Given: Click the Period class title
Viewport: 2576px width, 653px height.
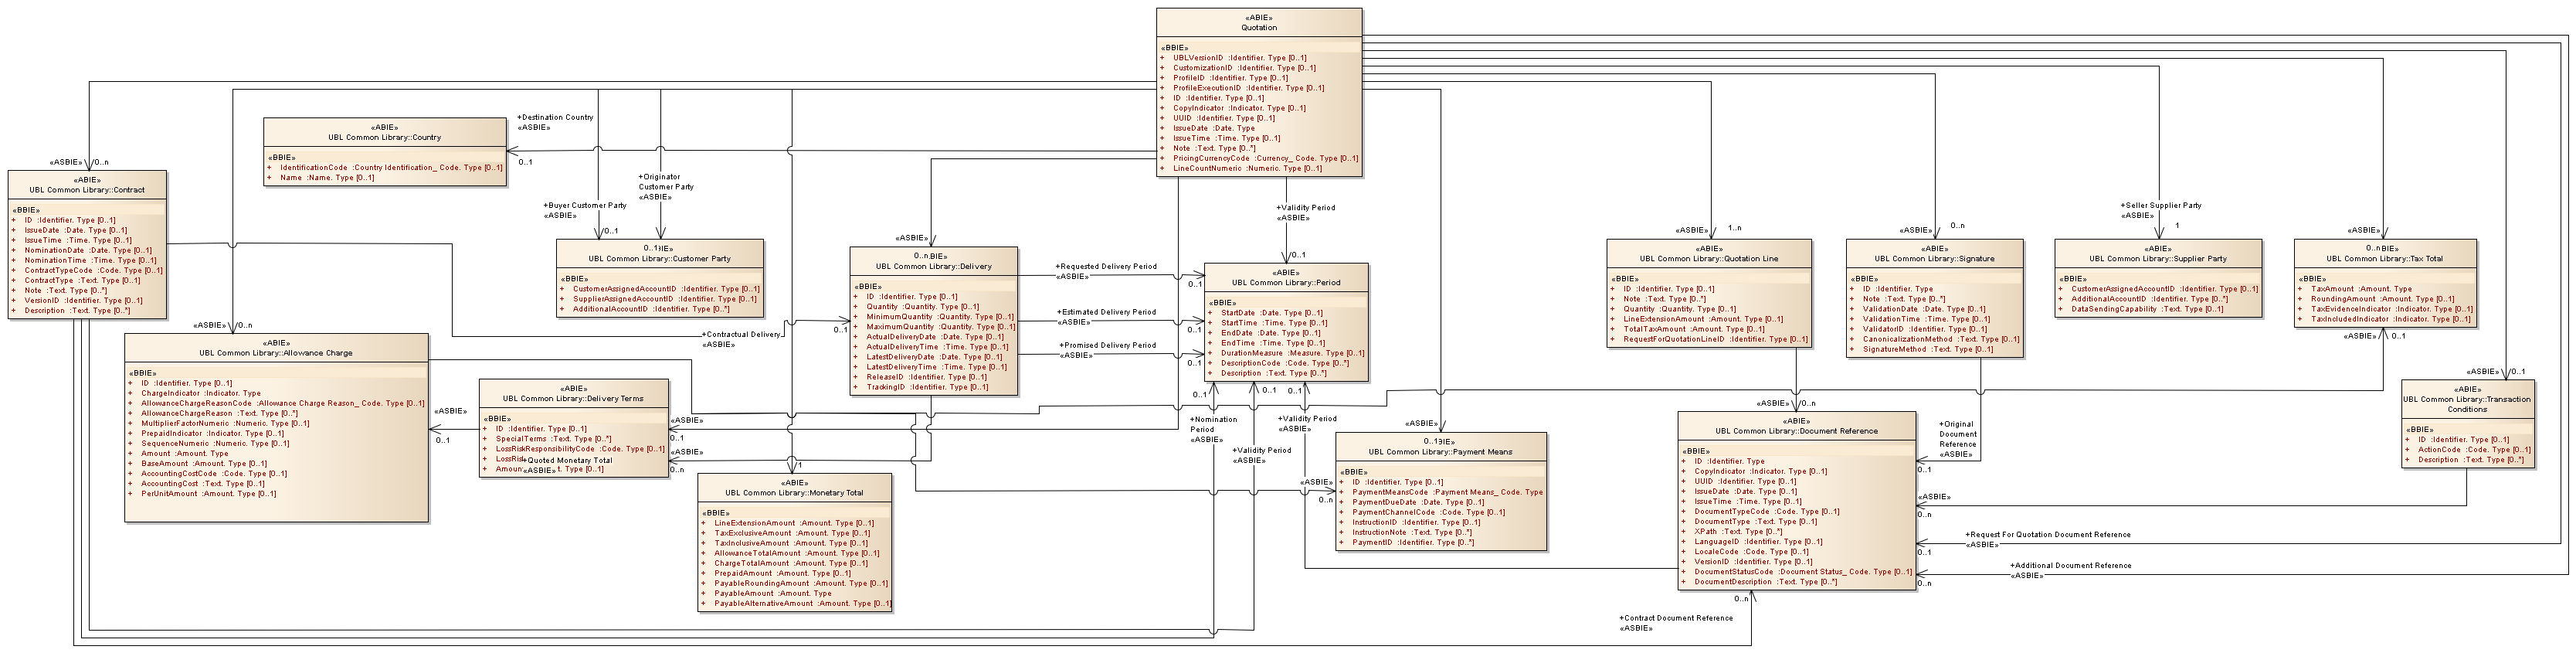Looking at the screenshot, I should [1285, 282].
